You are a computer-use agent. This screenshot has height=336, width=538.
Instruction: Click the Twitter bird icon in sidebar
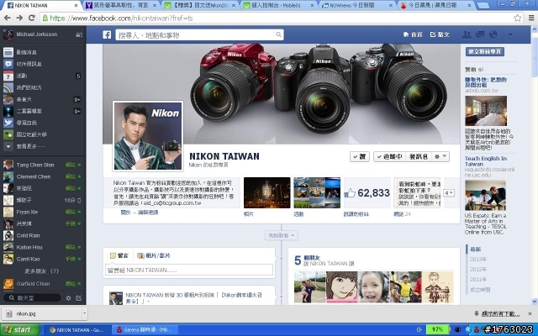pyautogui.click(x=8, y=123)
